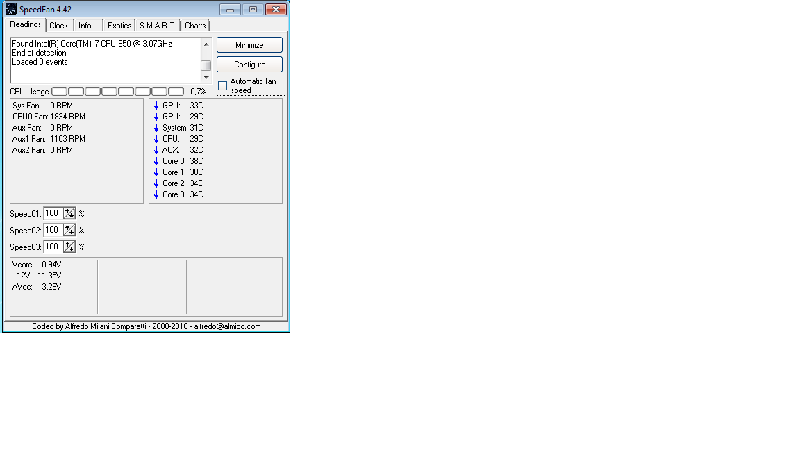
Task: Click the Speed02 percentage input field
Action: tap(53, 230)
